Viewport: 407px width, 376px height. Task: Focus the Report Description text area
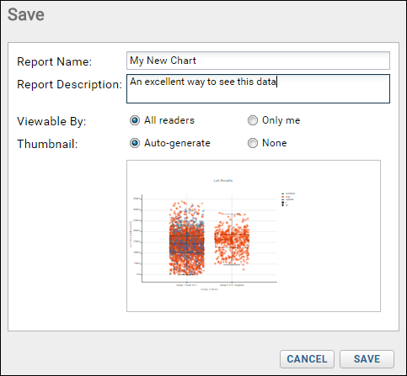[258, 88]
